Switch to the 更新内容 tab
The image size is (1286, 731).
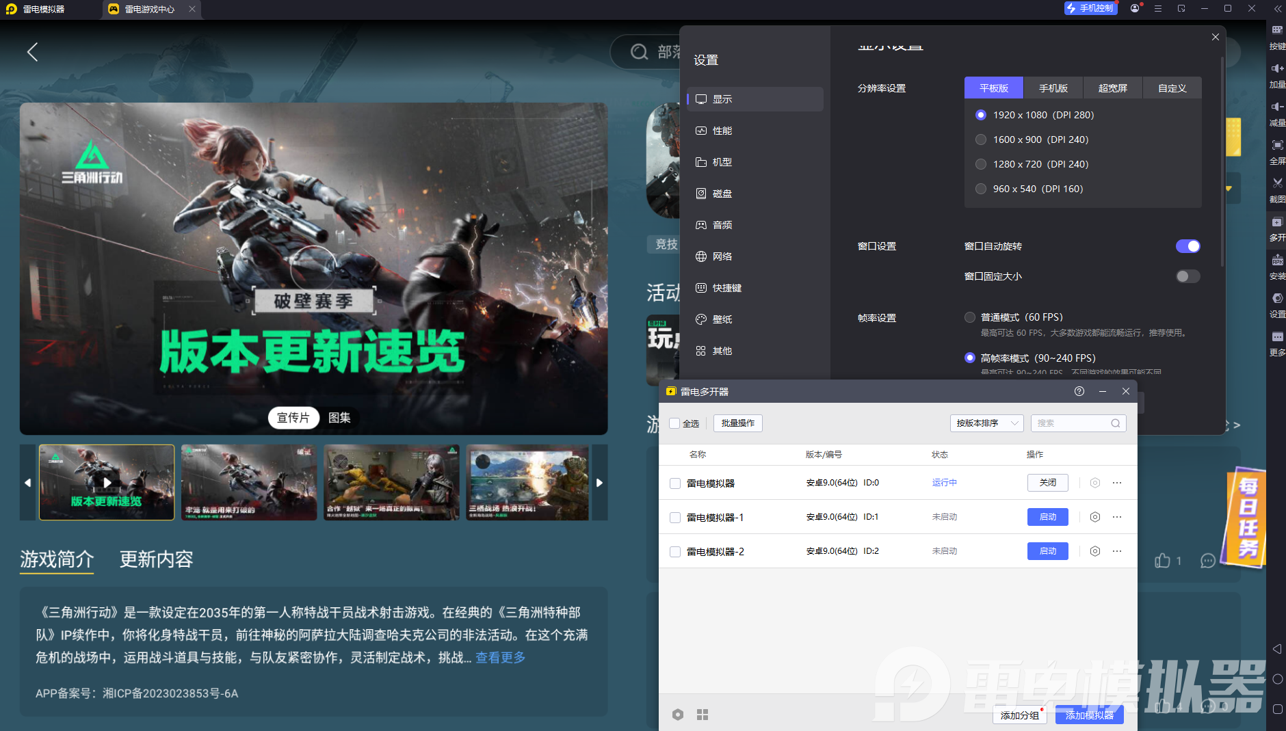pyautogui.click(x=157, y=559)
